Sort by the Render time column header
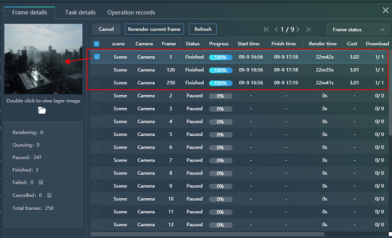This screenshot has height=238, width=392. click(323, 44)
